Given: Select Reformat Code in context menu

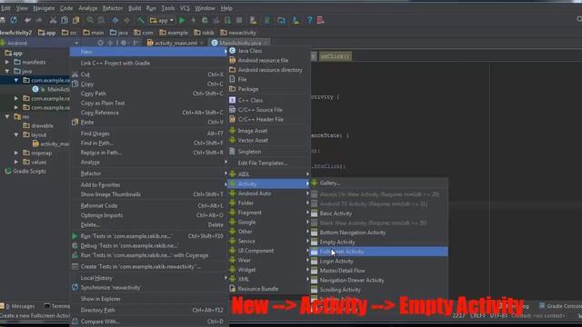Looking at the screenshot, I should (149, 206).
